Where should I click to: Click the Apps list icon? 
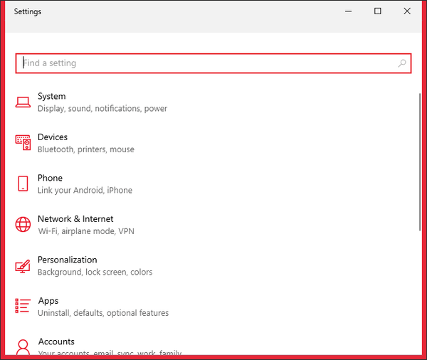click(23, 307)
